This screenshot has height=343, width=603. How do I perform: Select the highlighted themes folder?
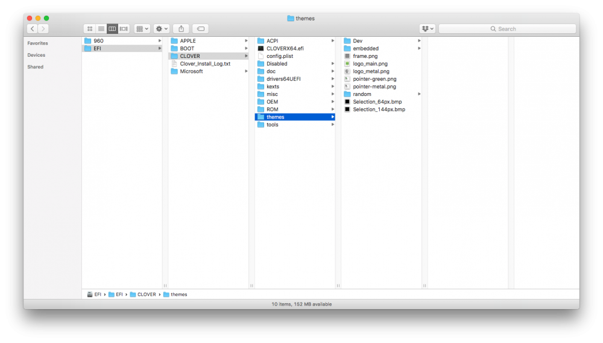coord(295,117)
